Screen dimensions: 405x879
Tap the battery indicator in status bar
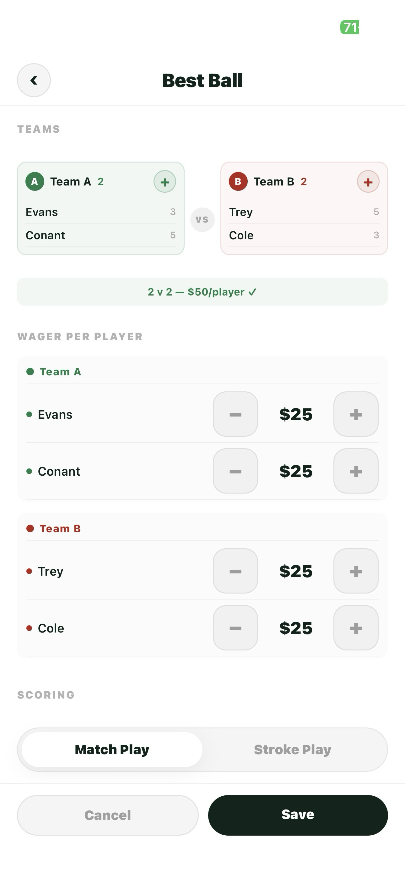coord(350,27)
